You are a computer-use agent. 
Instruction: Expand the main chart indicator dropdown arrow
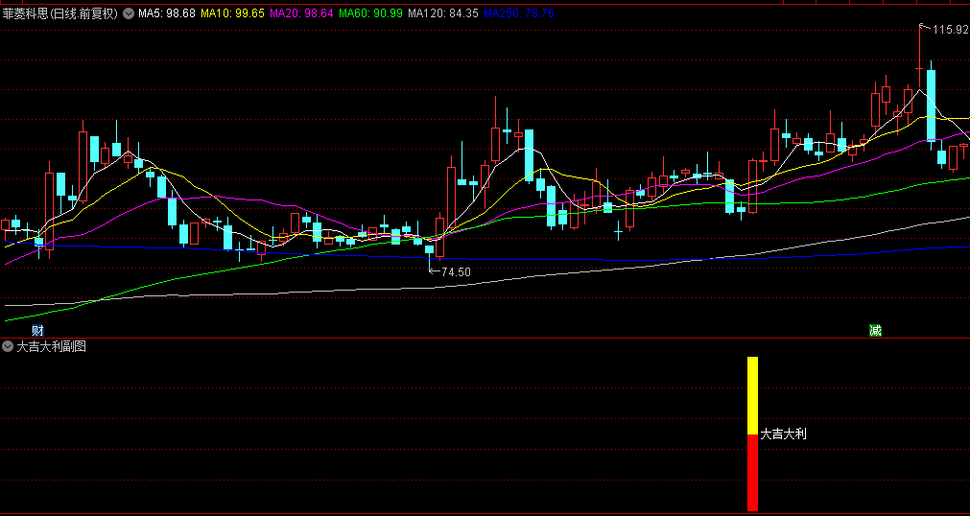pyautogui.click(x=129, y=13)
